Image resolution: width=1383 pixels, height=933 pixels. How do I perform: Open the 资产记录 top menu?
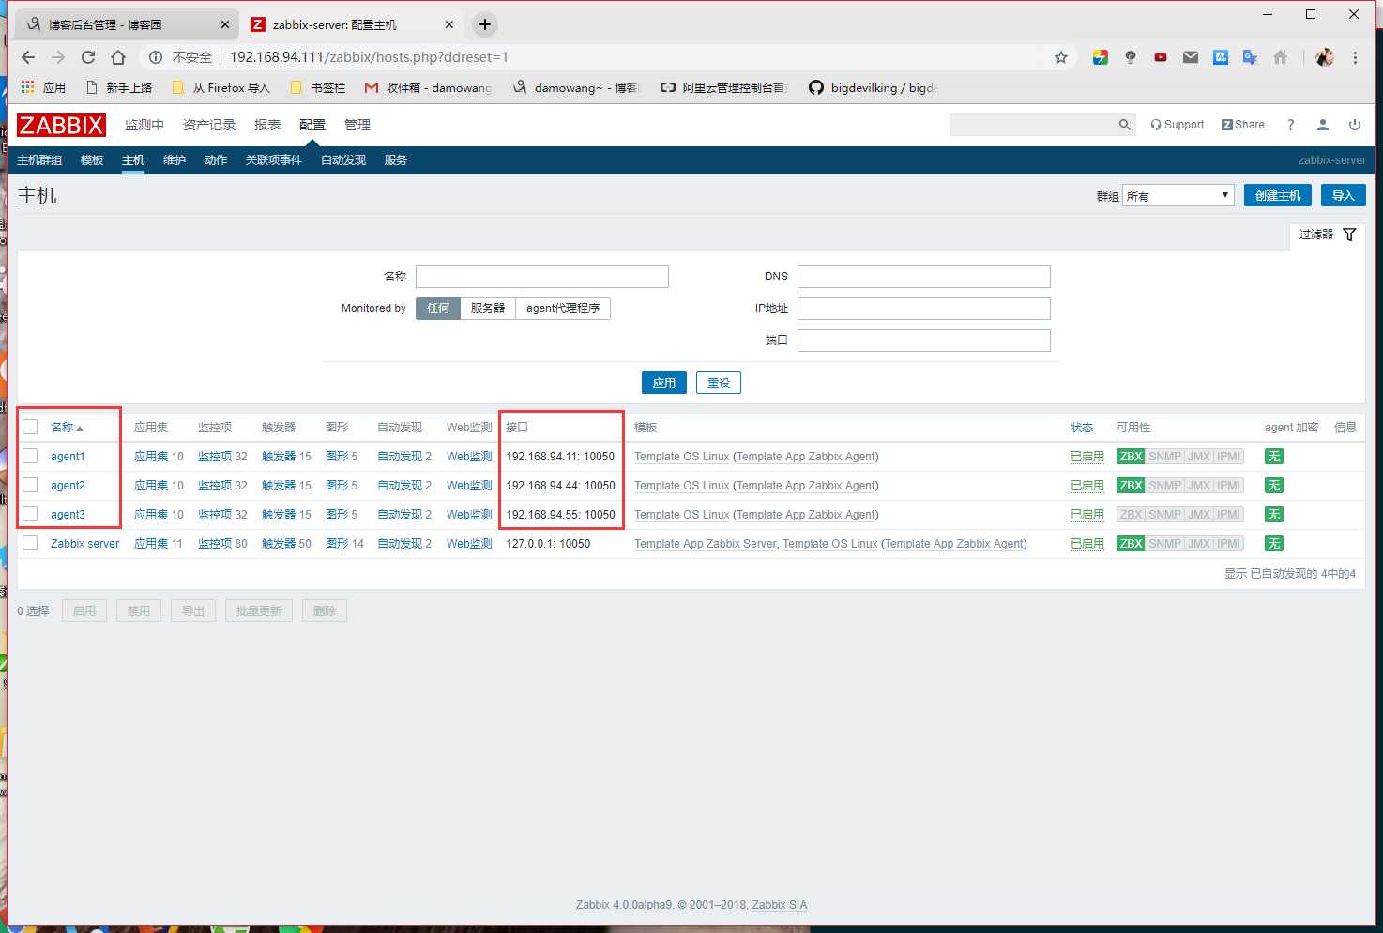click(209, 125)
